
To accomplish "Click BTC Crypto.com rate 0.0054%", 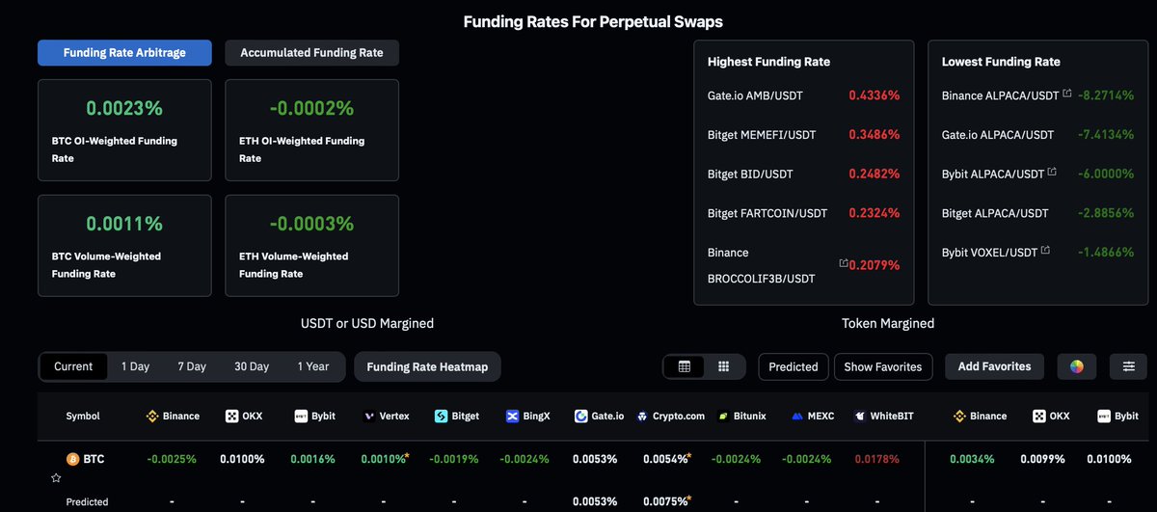I will point(667,459).
